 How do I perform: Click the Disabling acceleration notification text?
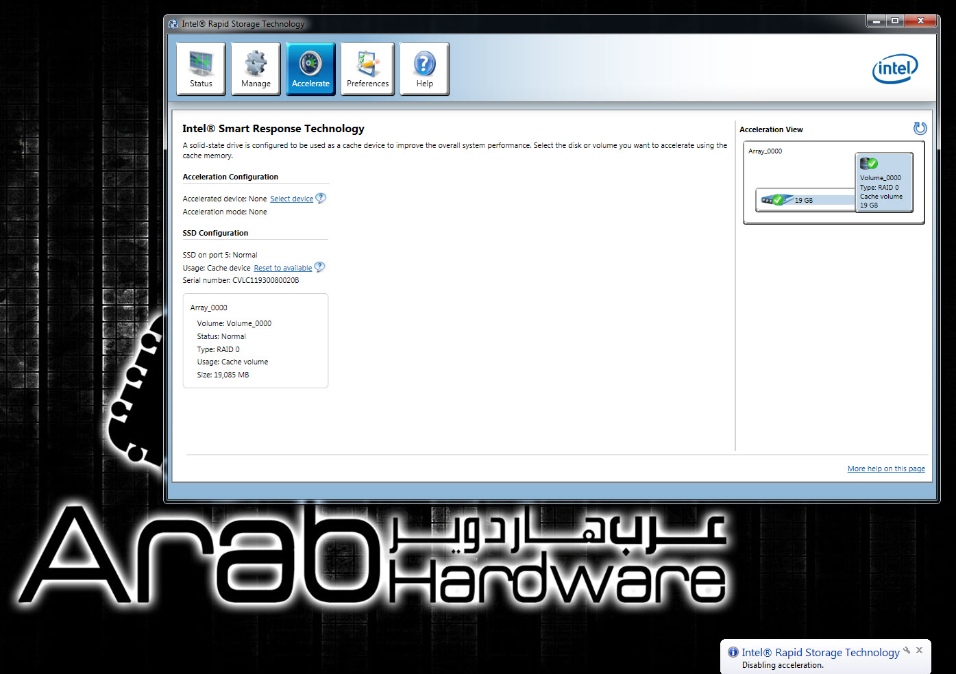pos(783,665)
